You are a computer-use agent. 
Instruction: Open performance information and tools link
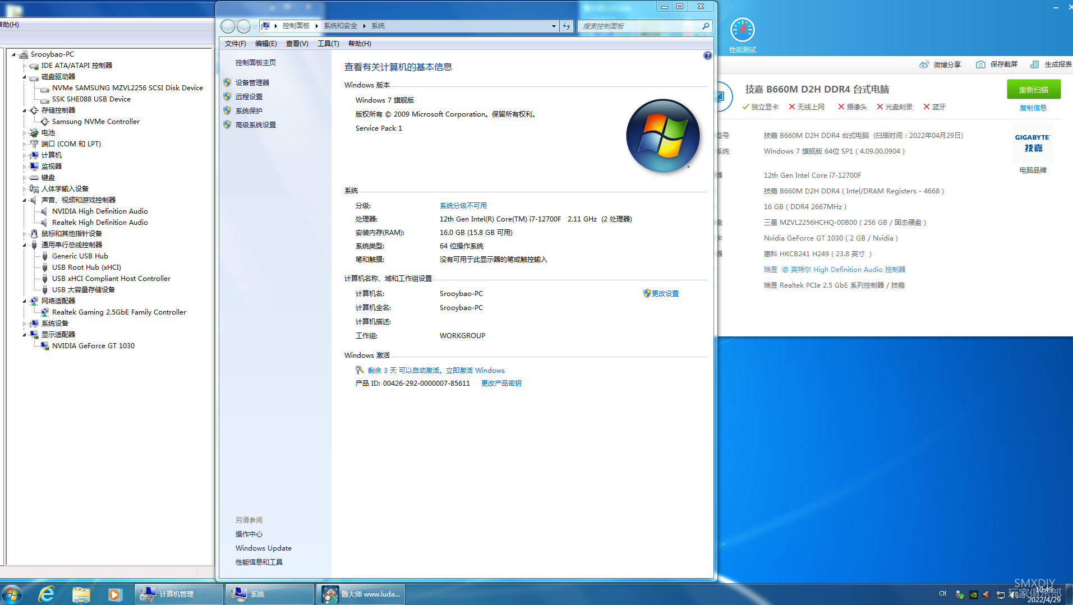(x=259, y=562)
